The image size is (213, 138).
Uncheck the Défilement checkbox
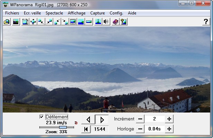(41, 117)
